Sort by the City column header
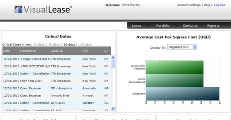Screen dimensions: 231x120 (x=85, y=51)
